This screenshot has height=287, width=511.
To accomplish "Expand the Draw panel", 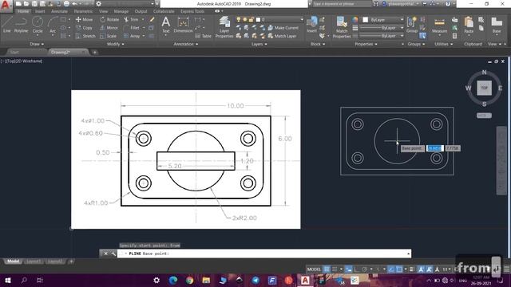I will coord(37,44).
